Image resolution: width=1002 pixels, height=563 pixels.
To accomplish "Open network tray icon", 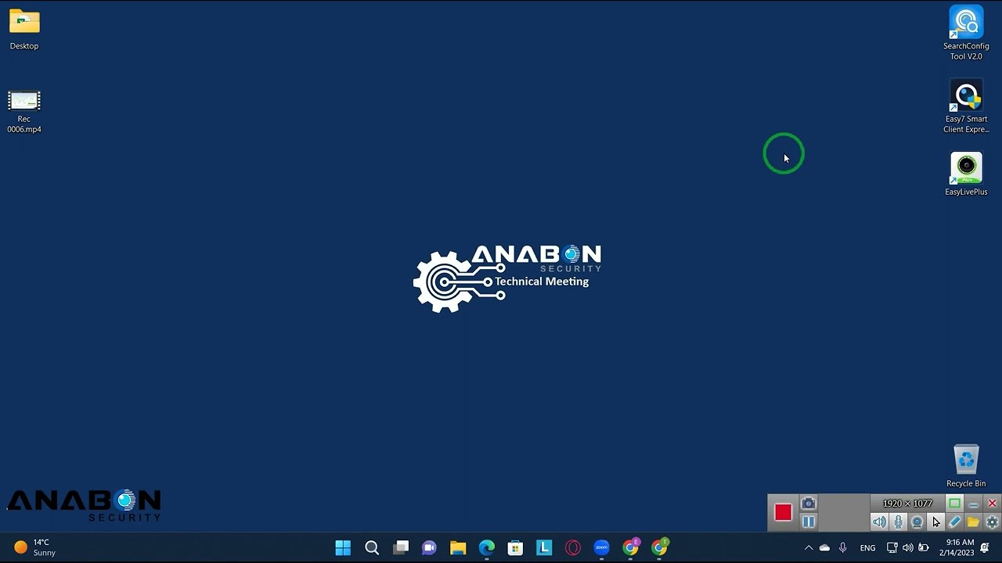I will coord(892,547).
